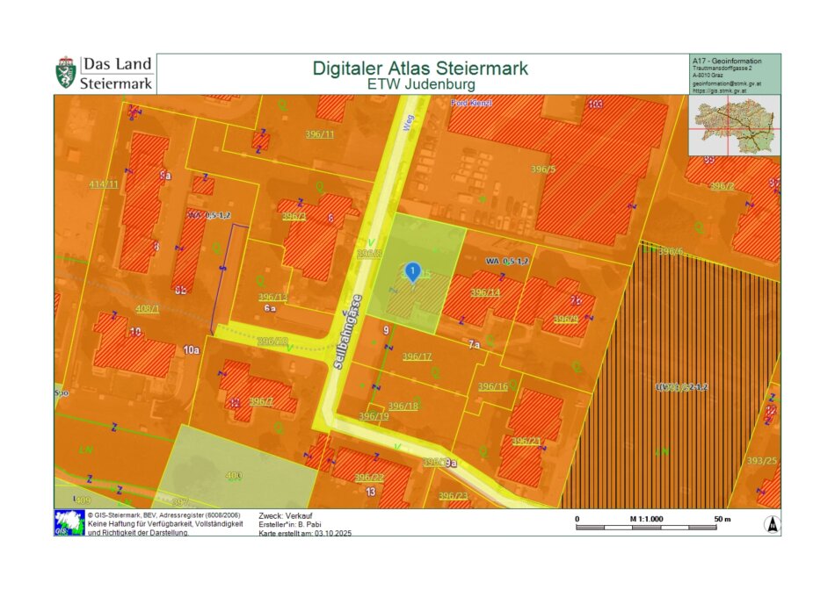
Task: Select parcel label 414/11
Action: (104, 184)
